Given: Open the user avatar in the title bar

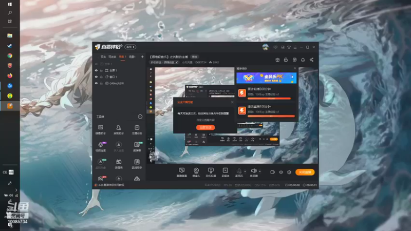Looking at the screenshot, I should click(x=265, y=47).
